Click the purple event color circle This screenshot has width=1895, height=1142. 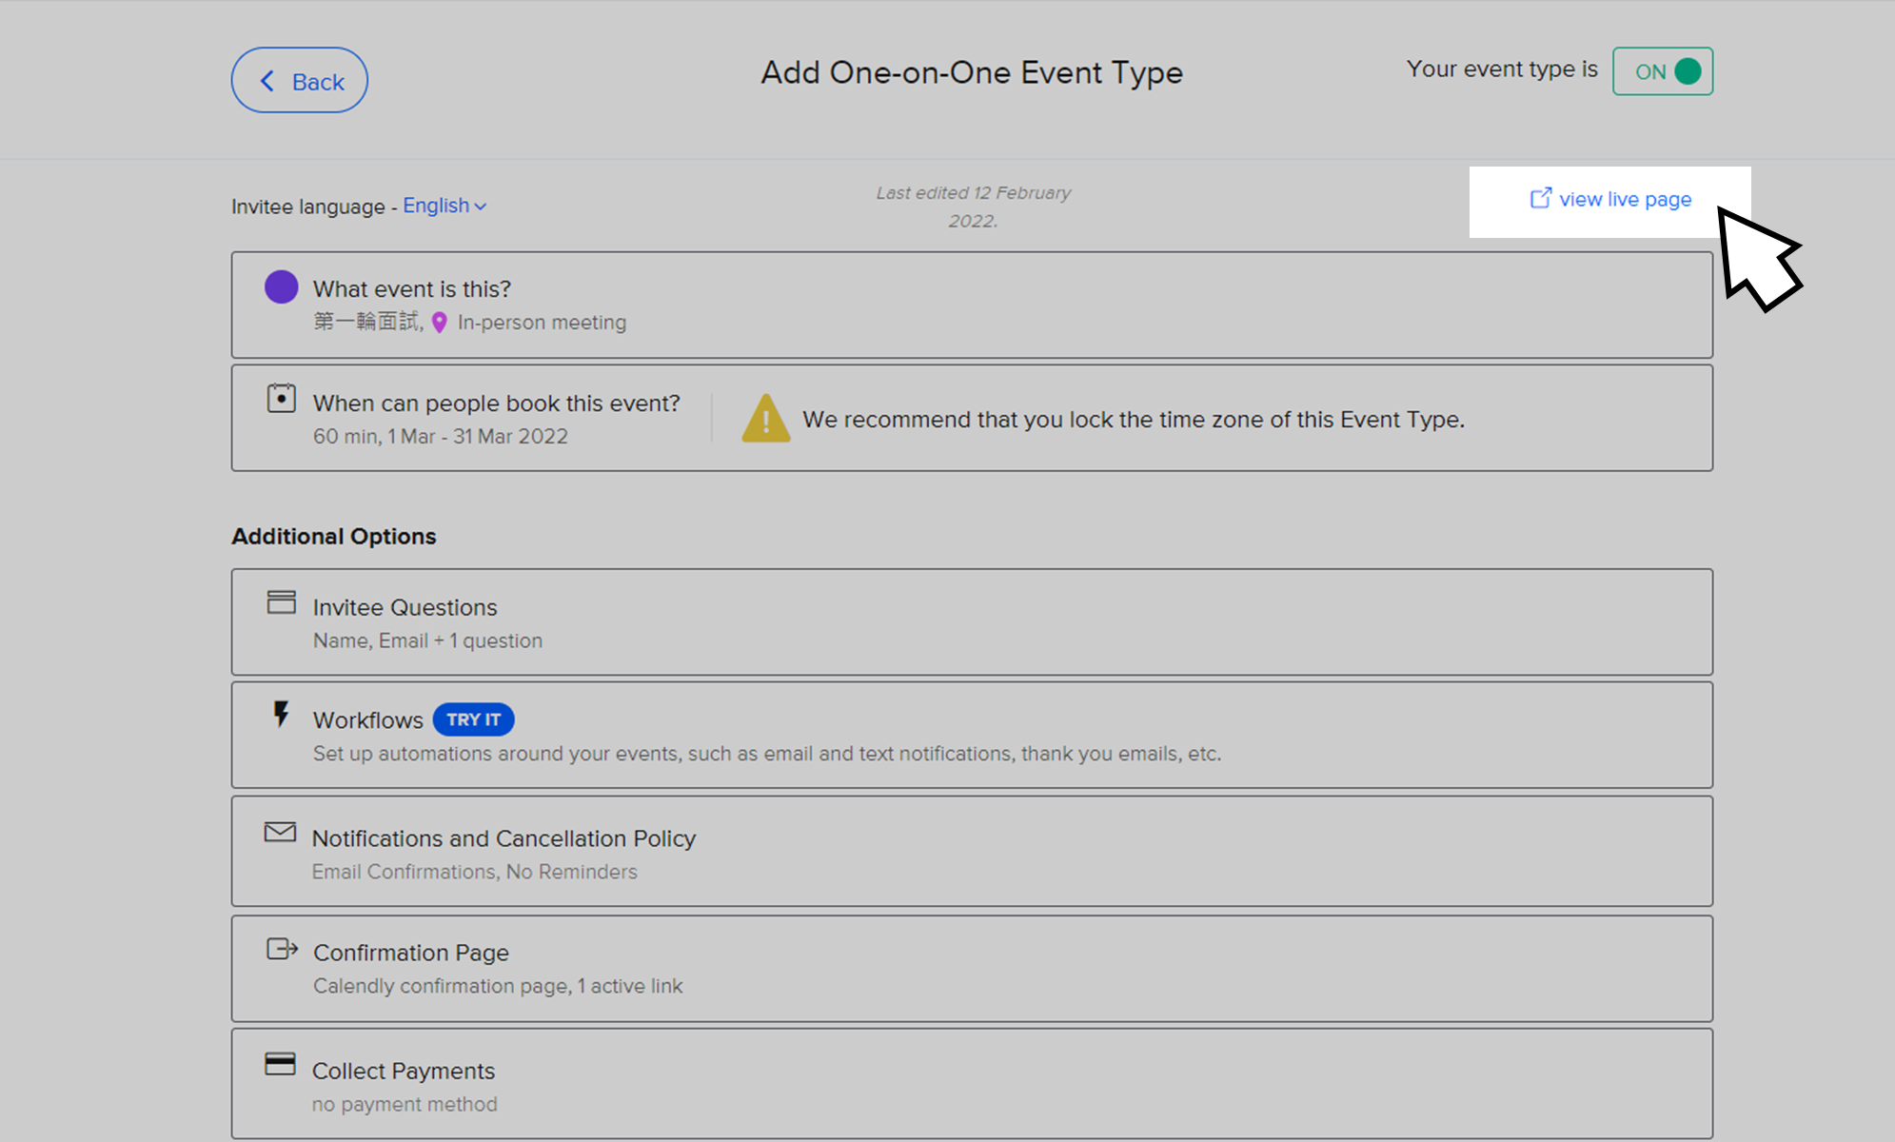281,286
